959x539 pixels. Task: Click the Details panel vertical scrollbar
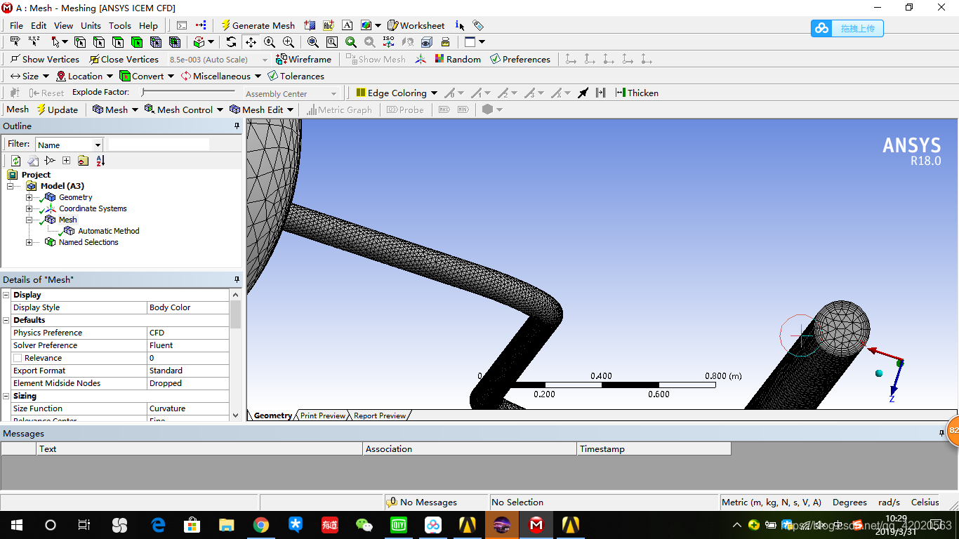[236, 354]
